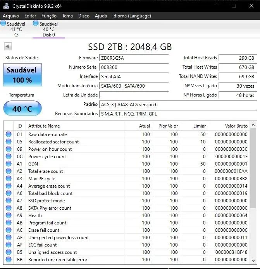260x269 pixels.
Task: Minimize the CrystalDiskInfo window
Action: click(216, 6)
